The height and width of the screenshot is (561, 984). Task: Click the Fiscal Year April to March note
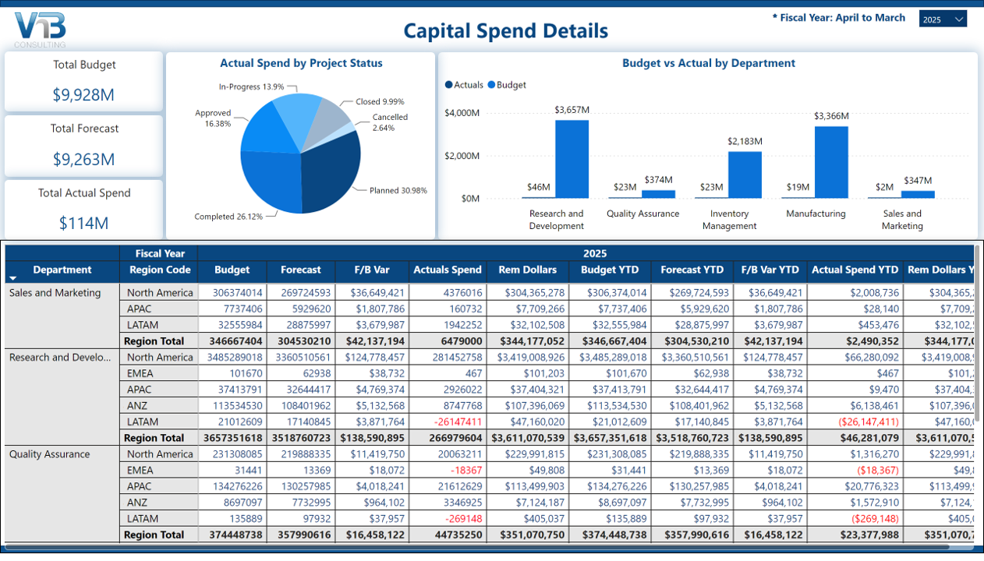click(x=839, y=17)
